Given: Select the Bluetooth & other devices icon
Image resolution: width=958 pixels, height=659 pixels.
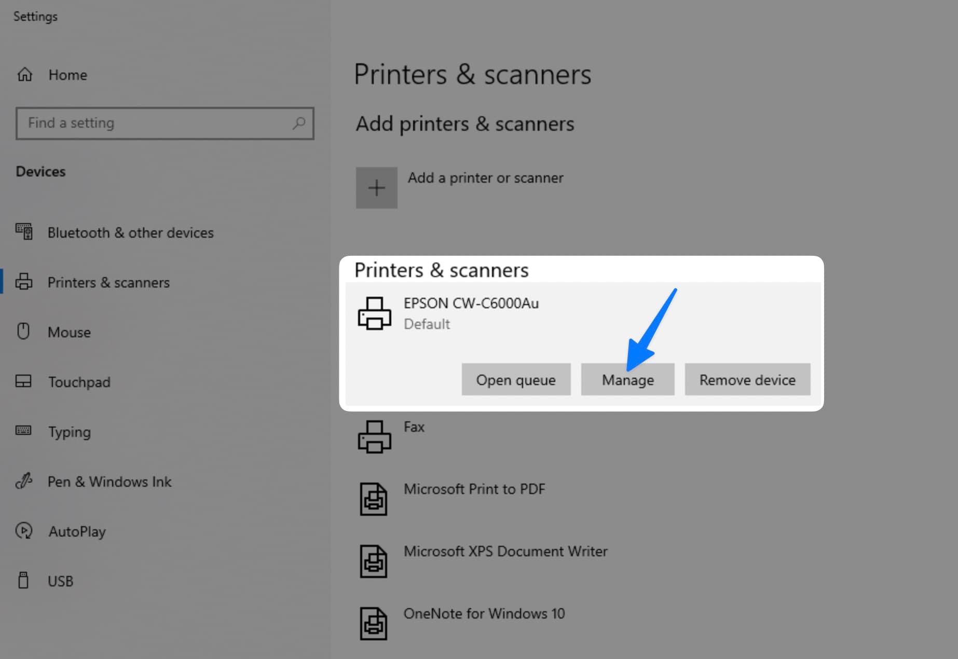Looking at the screenshot, I should pos(24,232).
